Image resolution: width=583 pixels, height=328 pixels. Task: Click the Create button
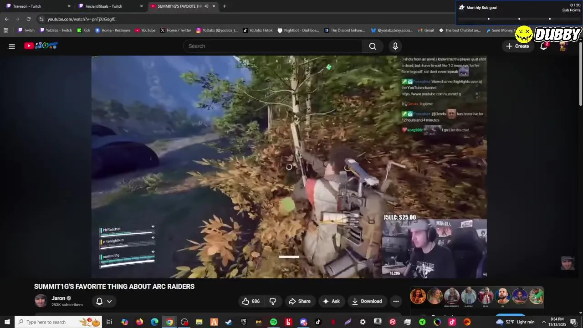[x=517, y=46]
